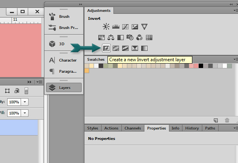Add a Threshold adjustment layer
This screenshot has height=163, width=238.
click(125, 49)
